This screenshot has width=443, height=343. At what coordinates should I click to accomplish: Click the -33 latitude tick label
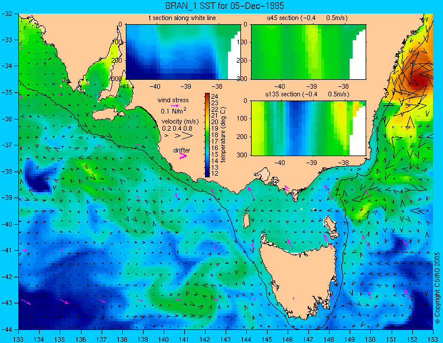click(x=6, y=40)
